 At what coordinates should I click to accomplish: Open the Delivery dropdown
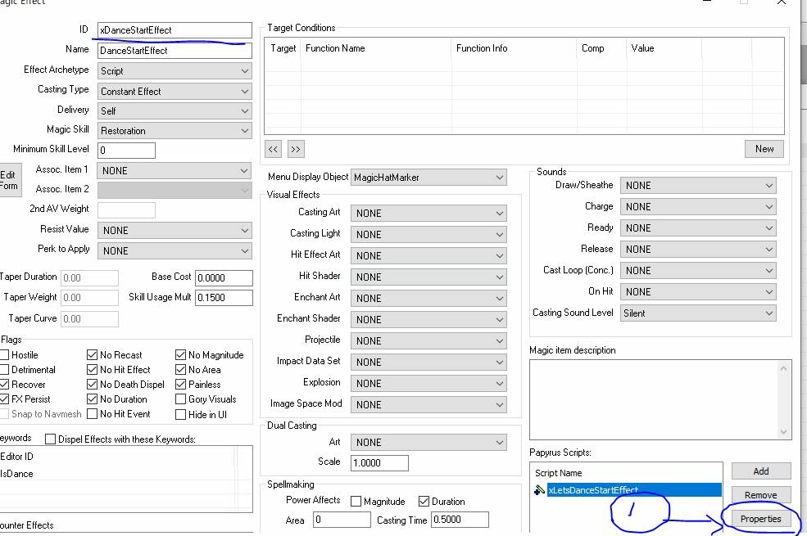175,111
